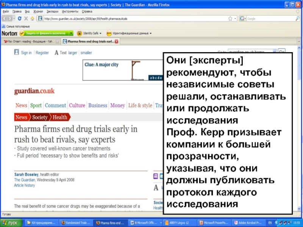The image size is (303, 227).
Task: Click the Article history link
Action: click(x=24, y=185)
